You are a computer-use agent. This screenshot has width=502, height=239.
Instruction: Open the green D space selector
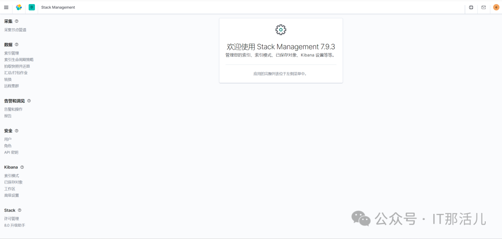click(x=32, y=7)
